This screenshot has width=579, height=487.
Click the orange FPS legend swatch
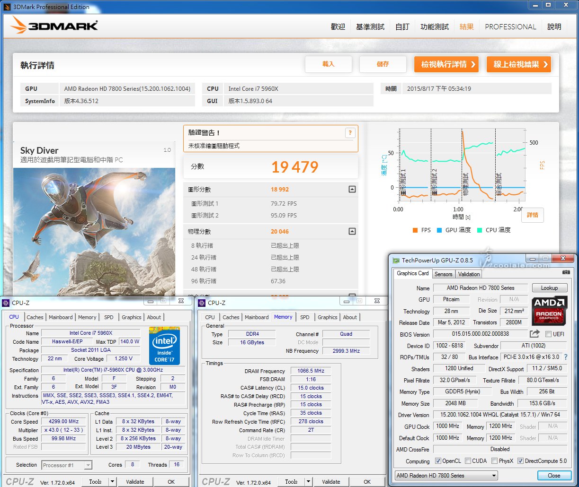coord(415,230)
